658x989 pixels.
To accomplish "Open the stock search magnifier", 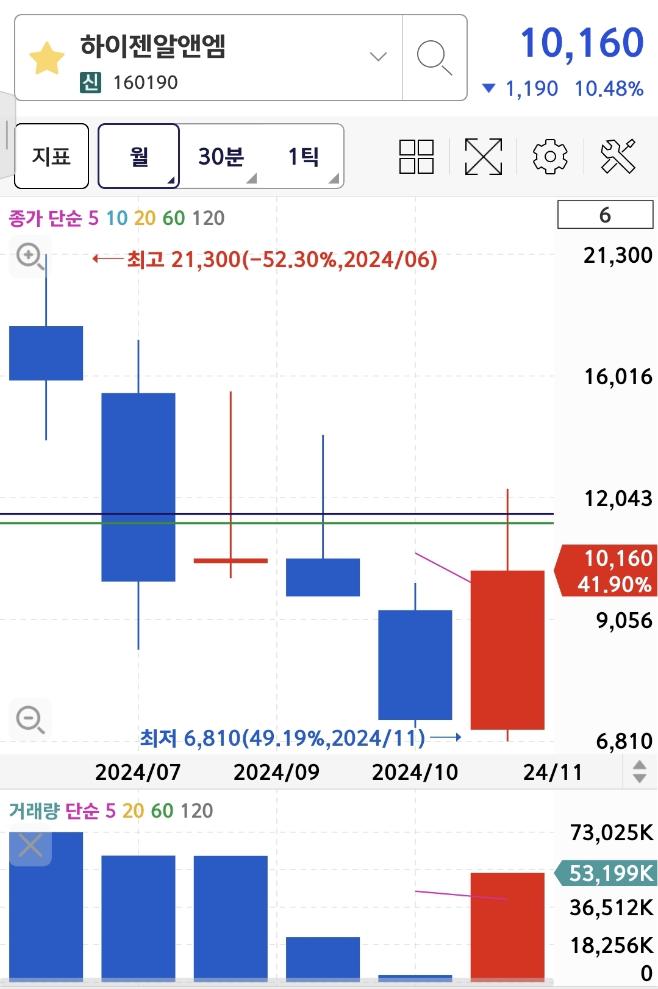I will pos(434,58).
